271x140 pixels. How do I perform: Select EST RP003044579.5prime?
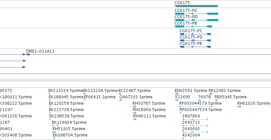click(196, 107)
